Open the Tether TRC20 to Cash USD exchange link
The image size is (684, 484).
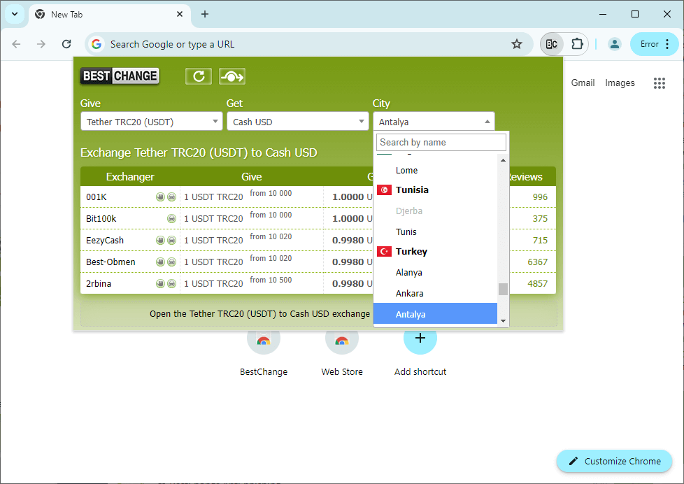click(x=259, y=314)
